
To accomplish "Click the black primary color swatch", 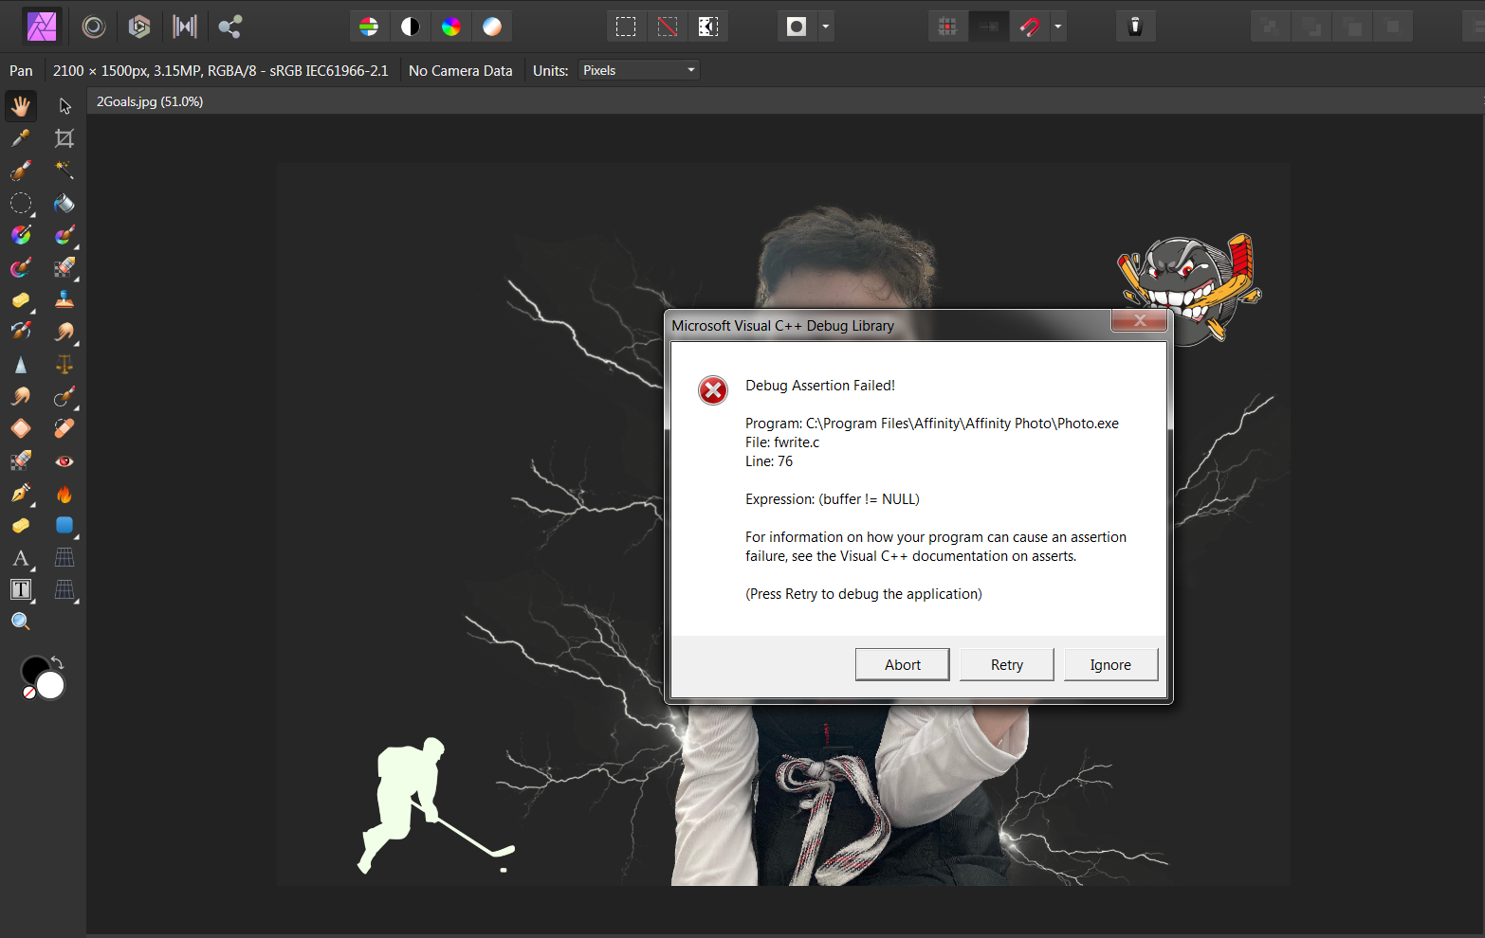I will pos(33,669).
